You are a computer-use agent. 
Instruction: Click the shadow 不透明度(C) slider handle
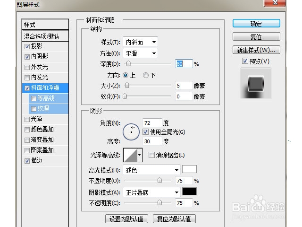coord(159,203)
